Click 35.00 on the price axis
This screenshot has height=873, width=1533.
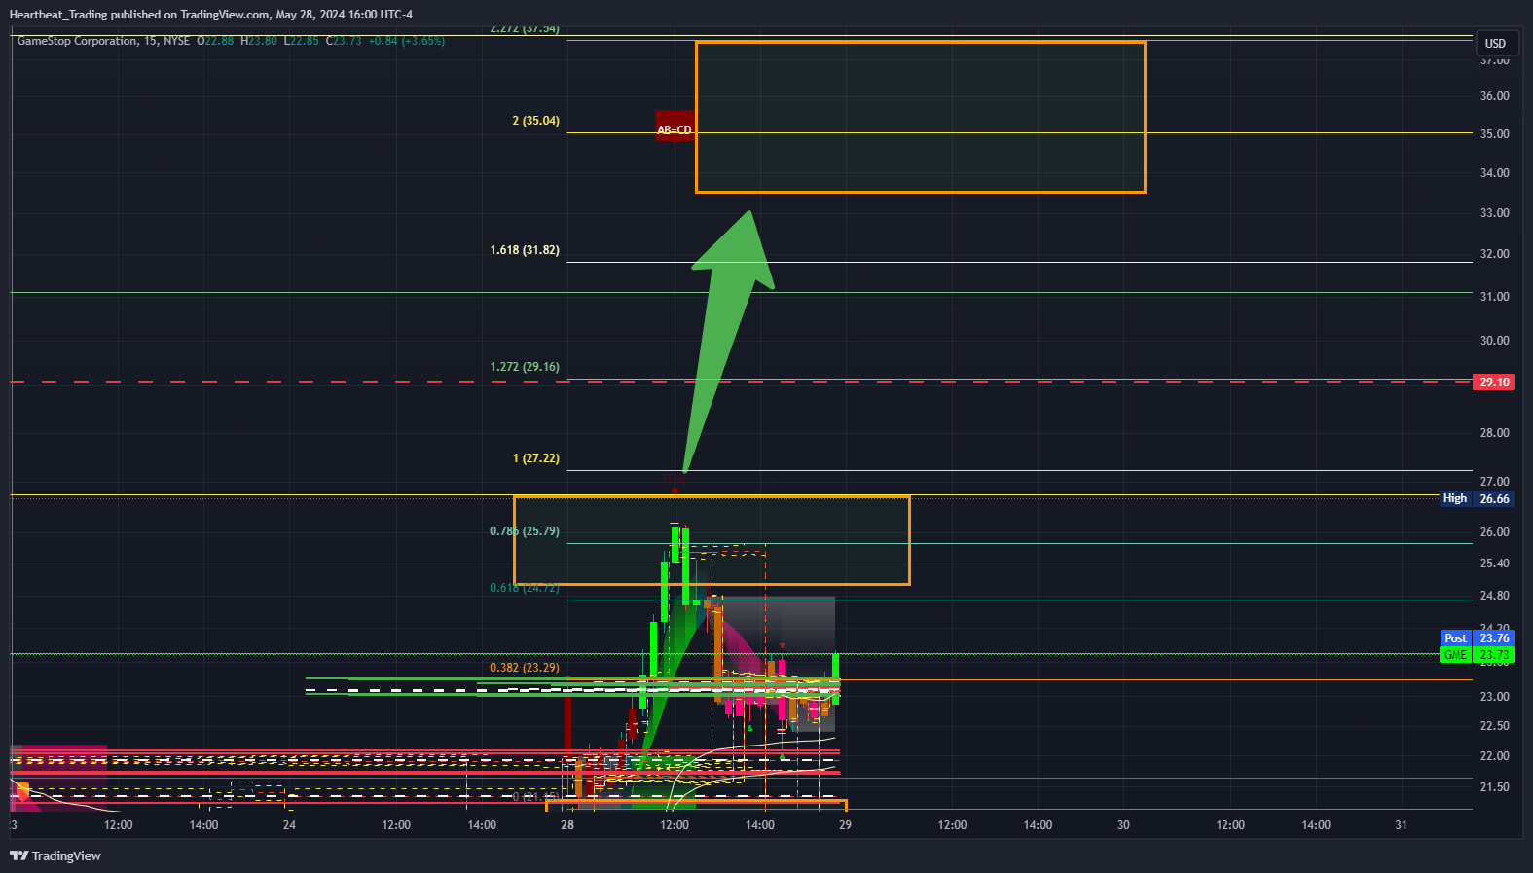click(1494, 134)
